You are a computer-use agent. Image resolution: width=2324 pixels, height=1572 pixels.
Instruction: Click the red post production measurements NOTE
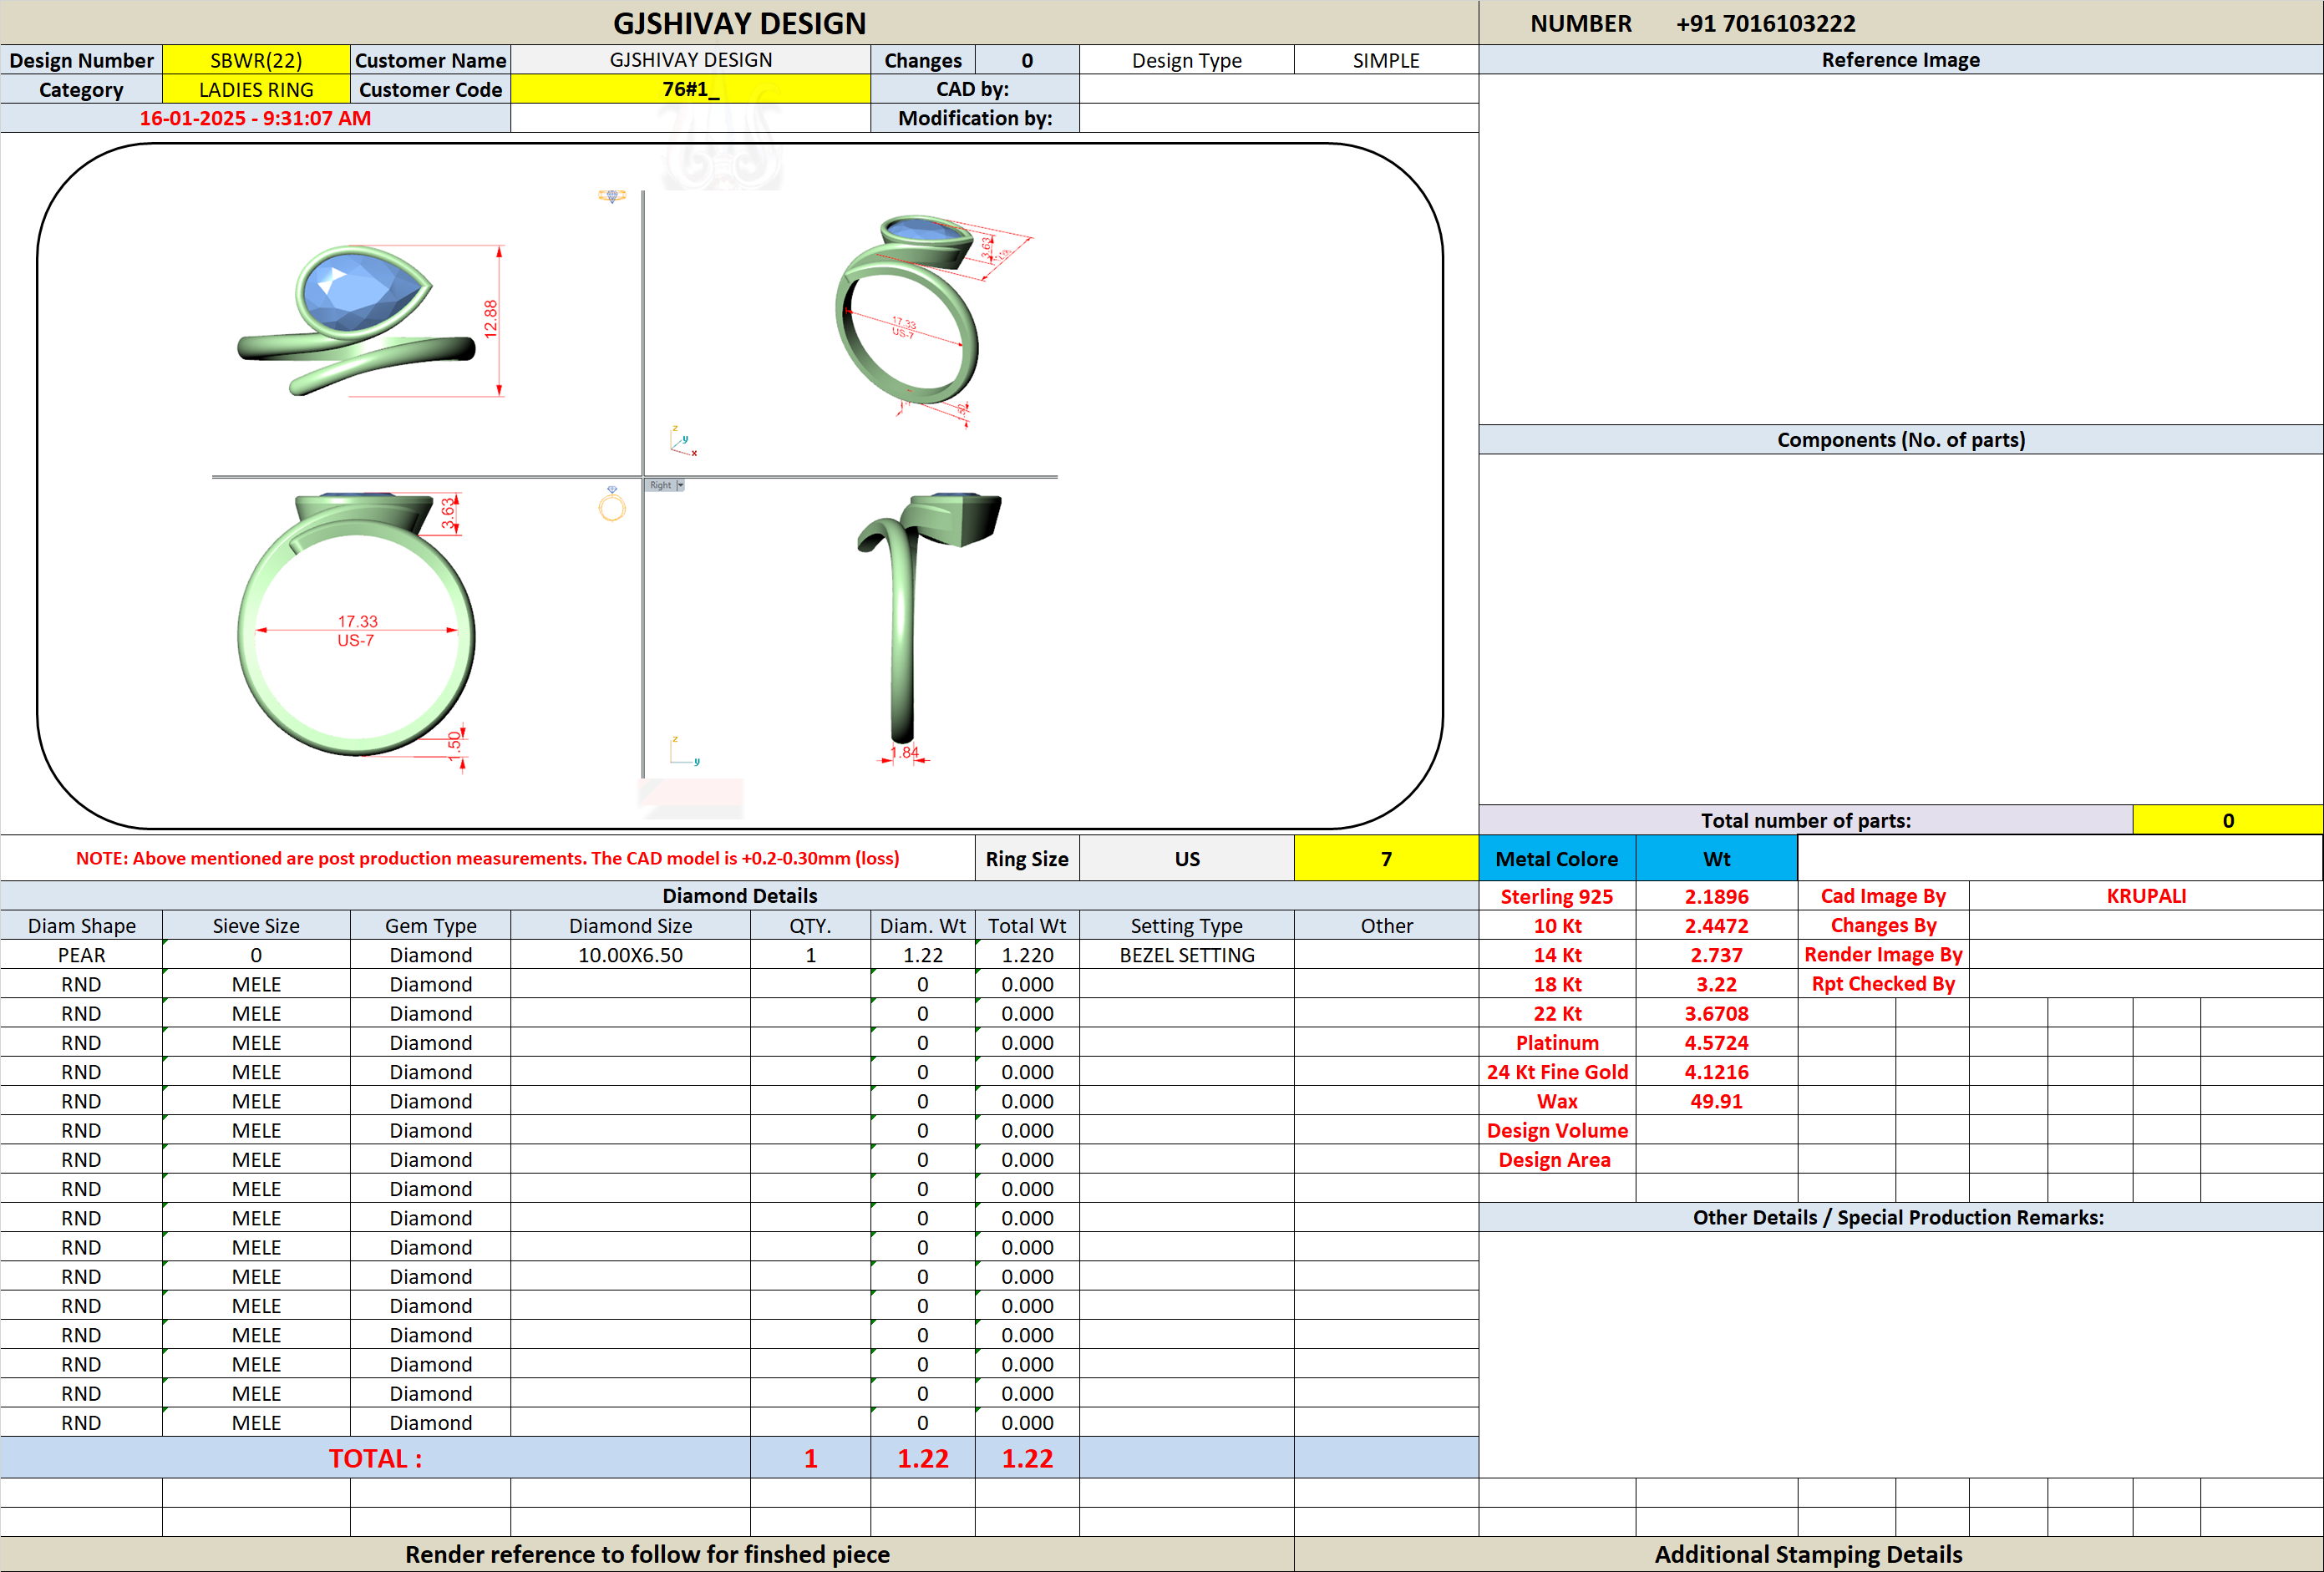487,858
